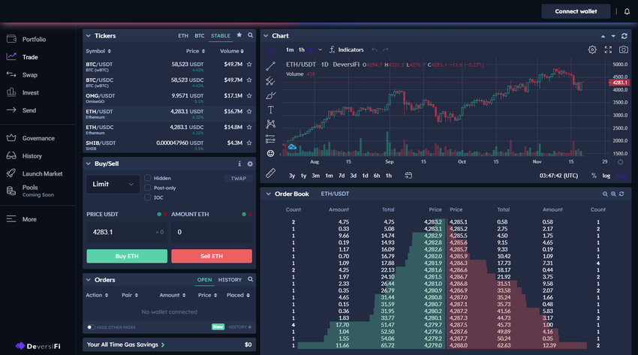Open chart settings gear icon
The width and height of the screenshot is (638, 355).
point(592,50)
